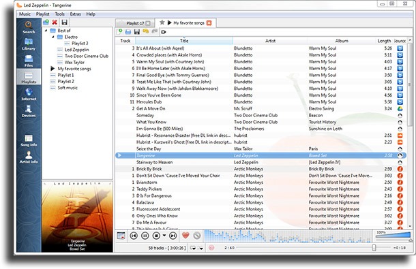This screenshot has width=416, height=269.
Task: Click the new playlist icon in the playlist toolbar
Action: pyautogui.click(x=119, y=32)
